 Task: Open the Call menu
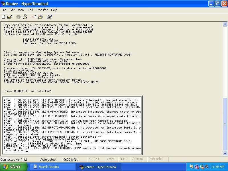pos(30,10)
